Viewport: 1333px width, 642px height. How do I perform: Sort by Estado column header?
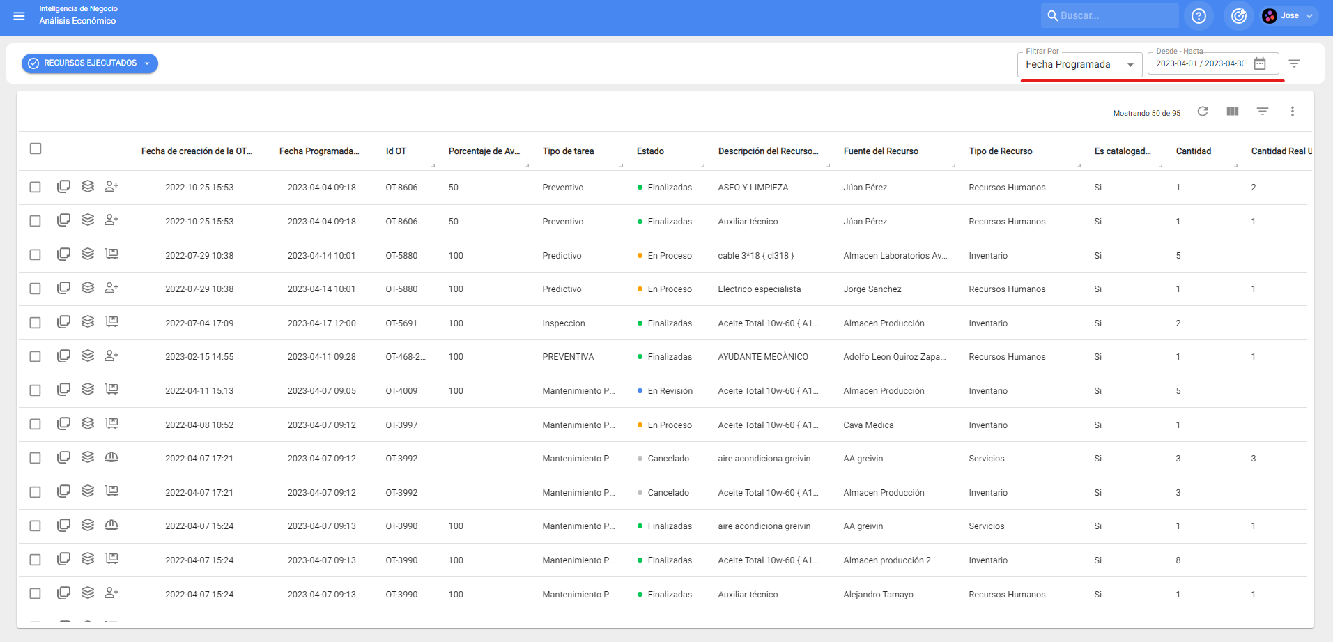[x=650, y=151]
